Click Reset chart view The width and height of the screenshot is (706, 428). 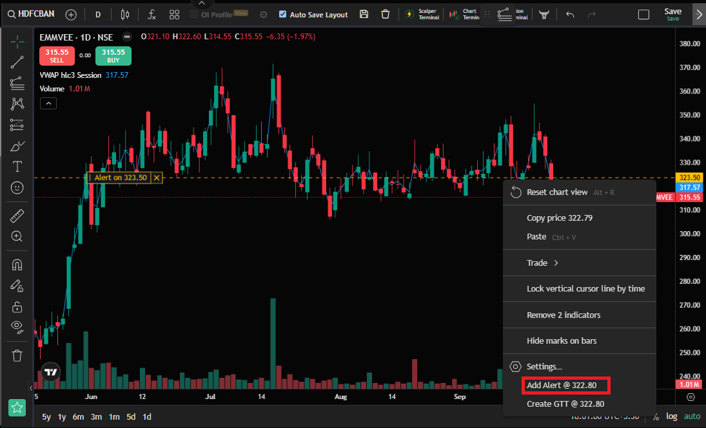click(x=580, y=192)
